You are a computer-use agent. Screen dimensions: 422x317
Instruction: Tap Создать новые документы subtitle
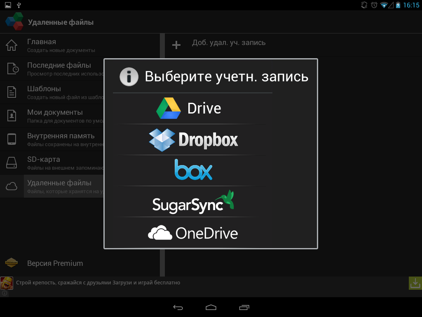pos(61,50)
